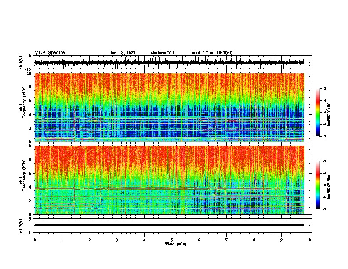Click the ch.1 'Frequency (kHz)' axis label

[24, 102]
